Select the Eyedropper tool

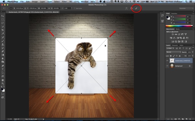click(3, 34)
